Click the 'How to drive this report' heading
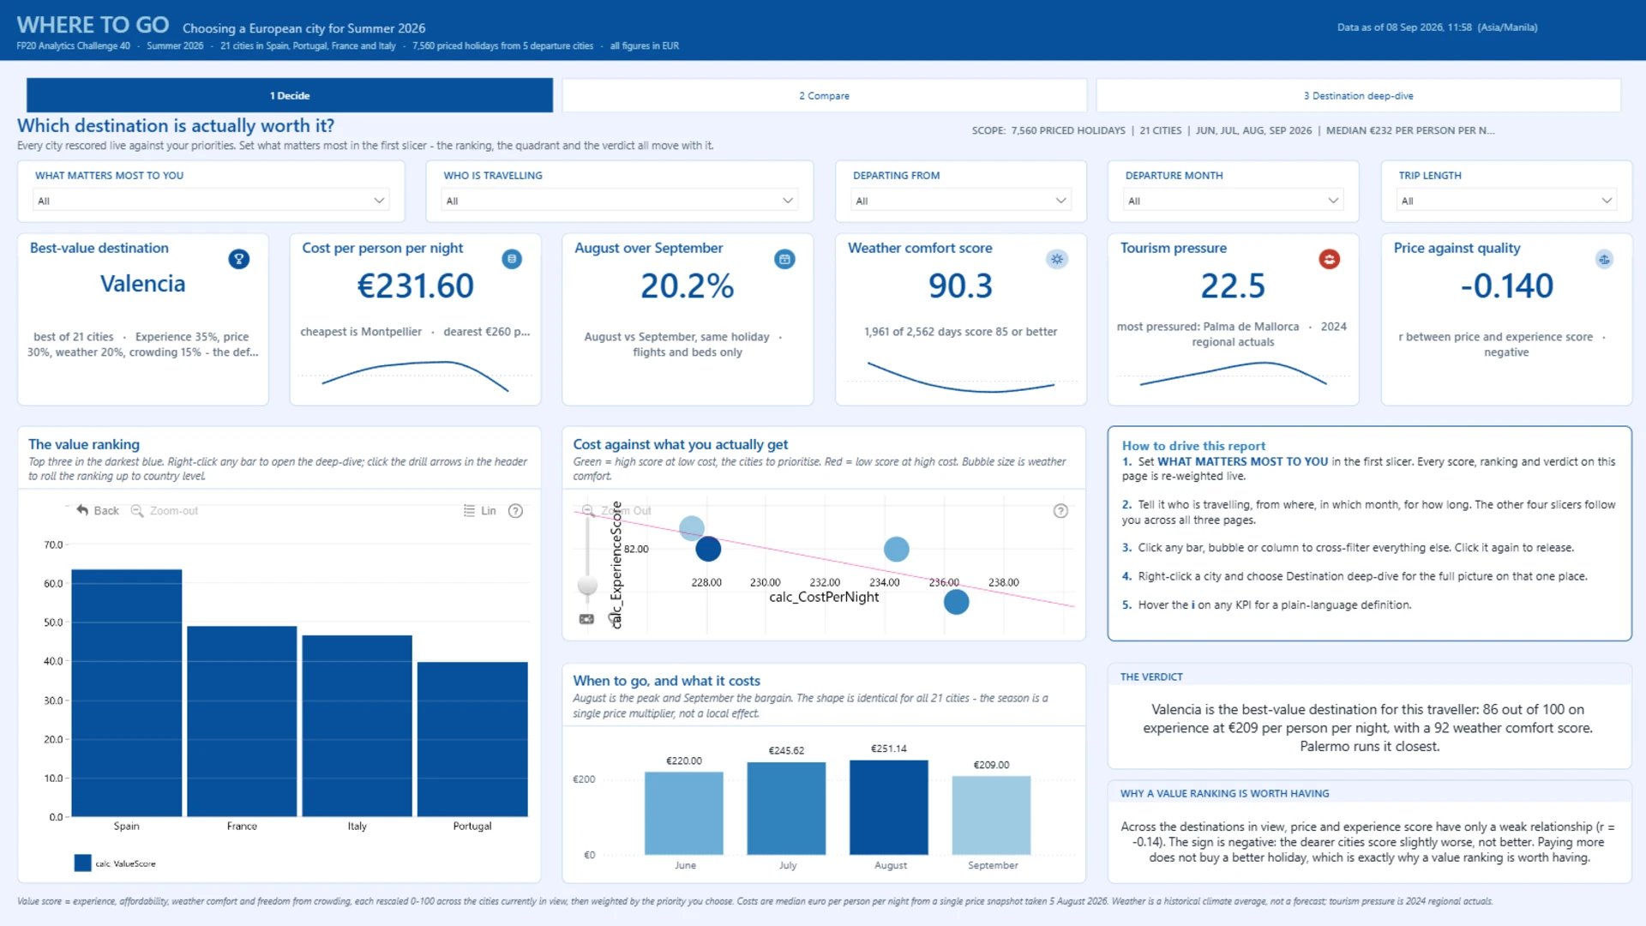The image size is (1646, 926). (x=1194, y=446)
